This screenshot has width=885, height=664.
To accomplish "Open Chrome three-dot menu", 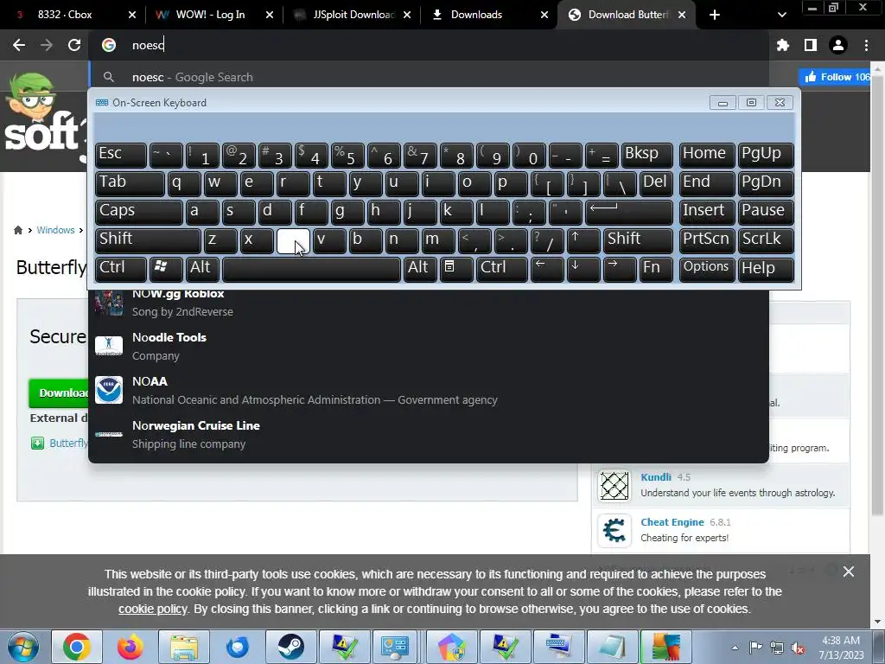I will click(866, 45).
